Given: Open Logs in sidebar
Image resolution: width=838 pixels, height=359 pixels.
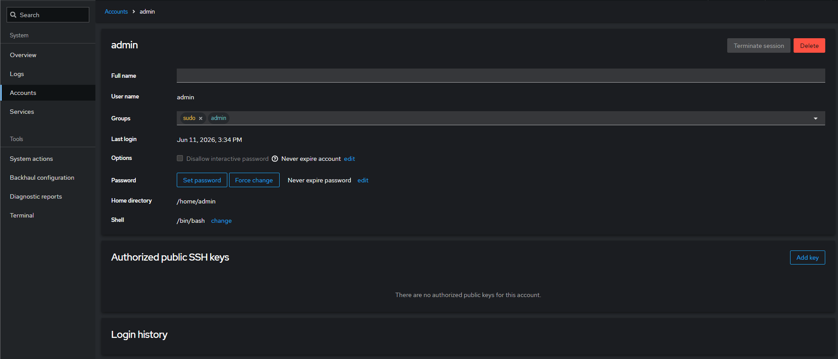Looking at the screenshot, I should point(48,74).
